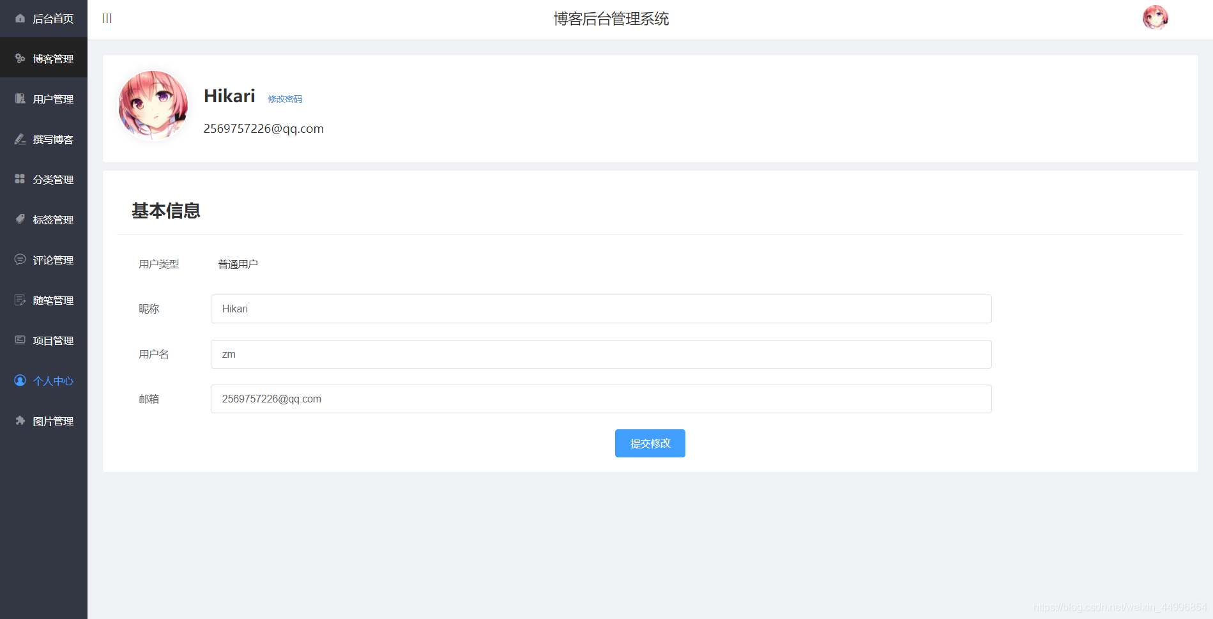Click the 修改密码 link
1213x619 pixels.
(x=285, y=99)
